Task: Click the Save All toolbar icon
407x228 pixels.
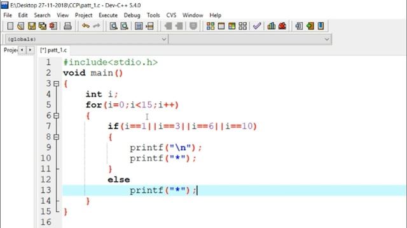Action: tap(43, 26)
